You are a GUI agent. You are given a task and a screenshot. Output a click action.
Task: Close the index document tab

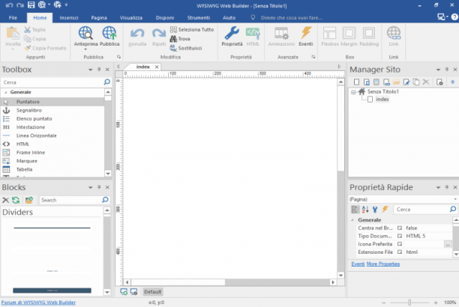(x=157, y=67)
